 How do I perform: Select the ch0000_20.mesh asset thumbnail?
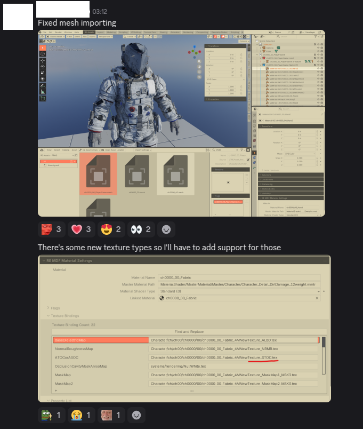pyautogui.click(x=136, y=174)
